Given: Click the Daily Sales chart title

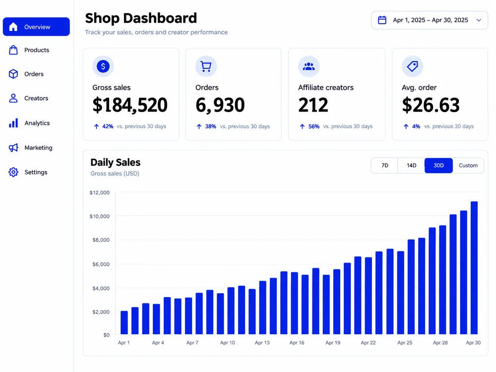Looking at the screenshot, I should 116,162.
